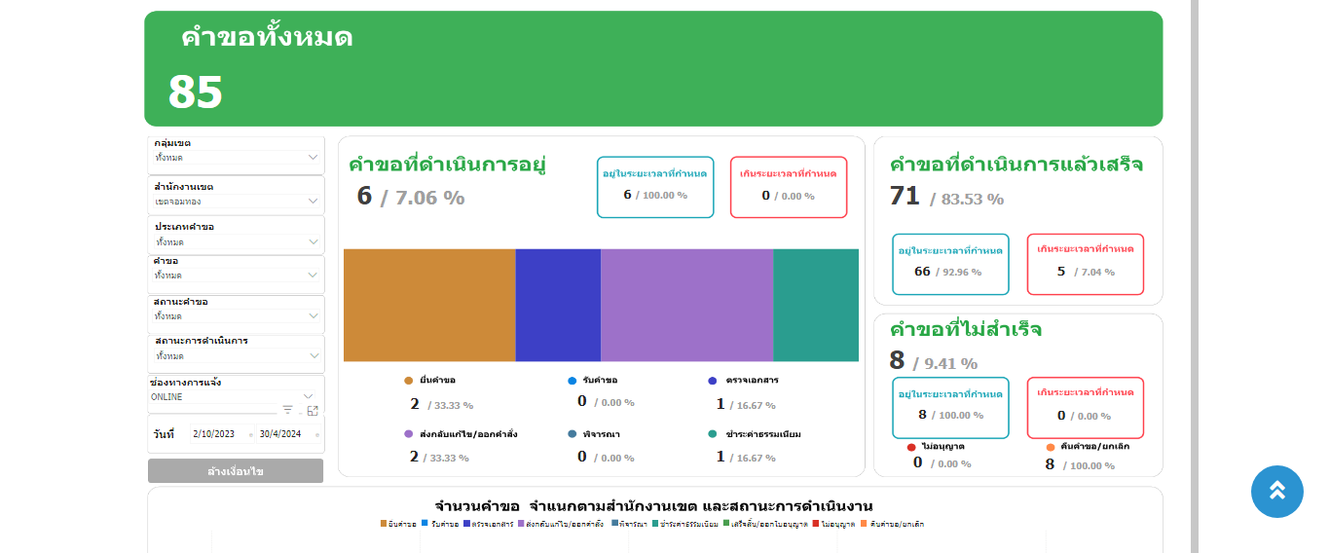Image resolution: width=1330 pixels, height=553 pixels.
Task: Select the purple segment in the stacked bar
Action: tap(686, 305)
